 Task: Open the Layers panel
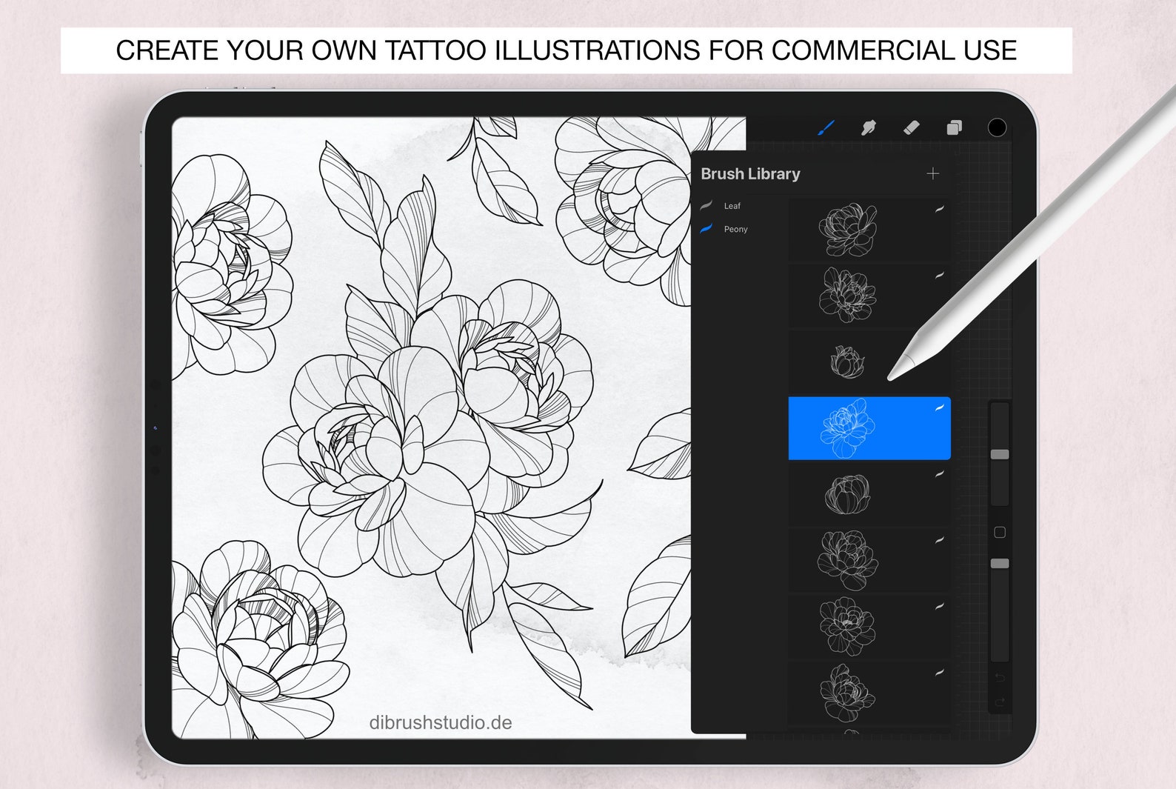coord(954,128)
